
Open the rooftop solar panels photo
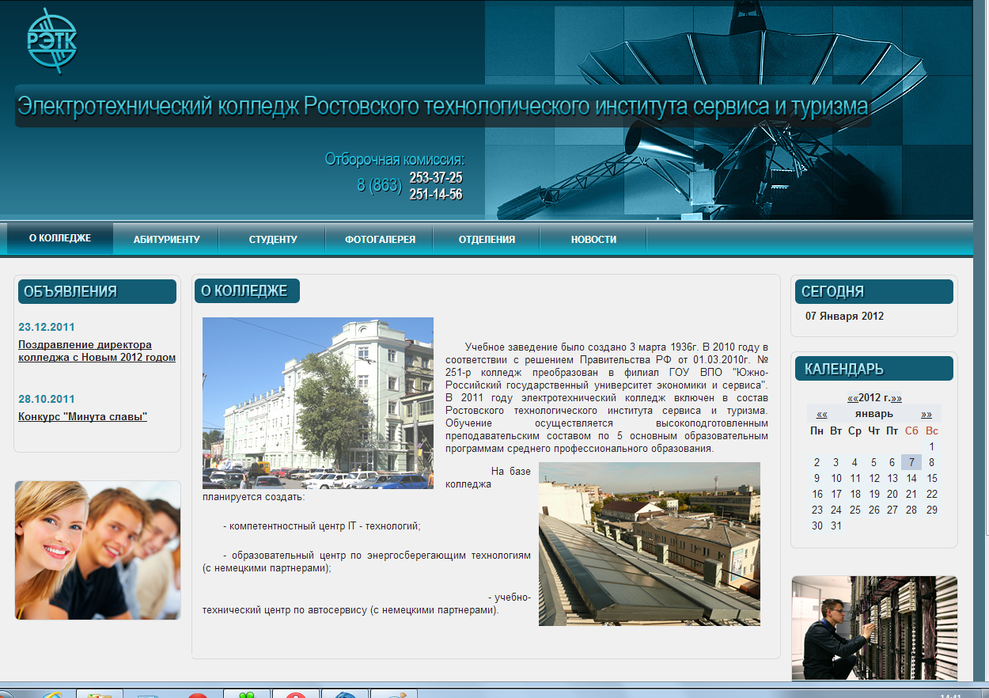click(x=649, y=544)
